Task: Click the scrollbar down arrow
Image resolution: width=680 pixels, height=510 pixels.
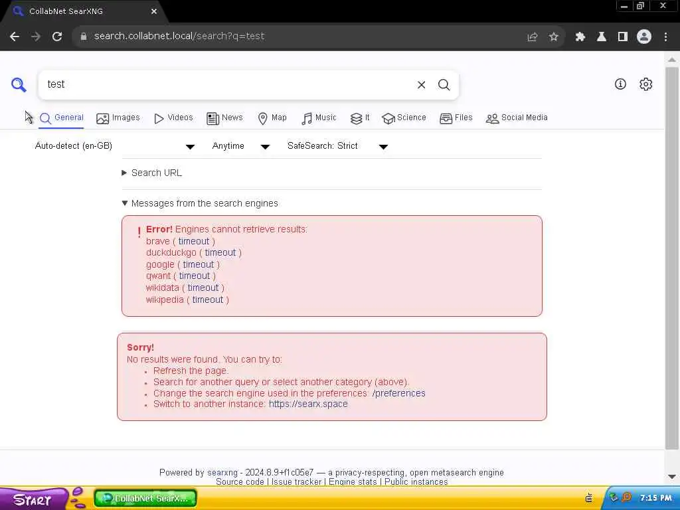Action: click(672, 477)
